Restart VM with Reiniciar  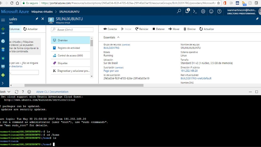(142, 29)
